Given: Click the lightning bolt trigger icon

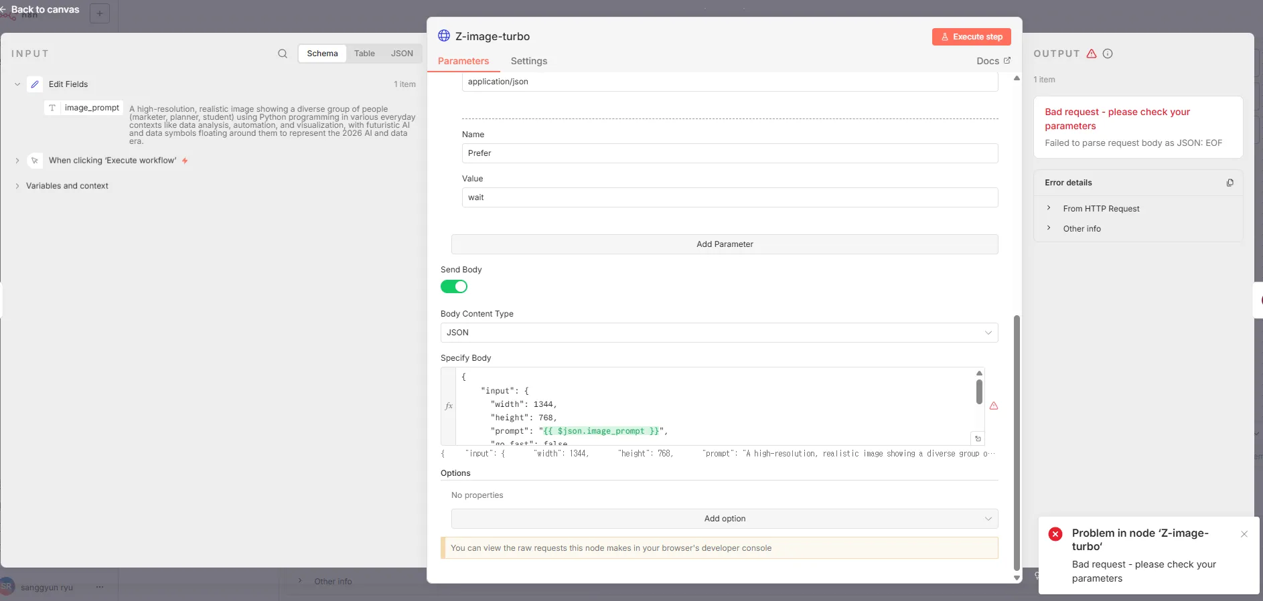Looking at the screenshot, I should pos(185,161).
